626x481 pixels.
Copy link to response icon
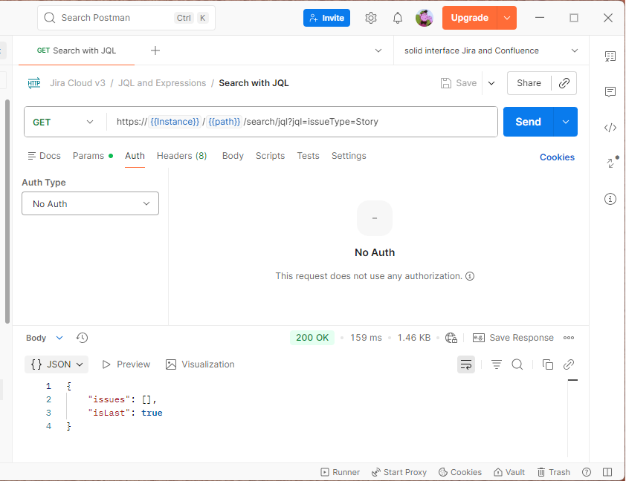pyautogui.click(x=569, y=364)
